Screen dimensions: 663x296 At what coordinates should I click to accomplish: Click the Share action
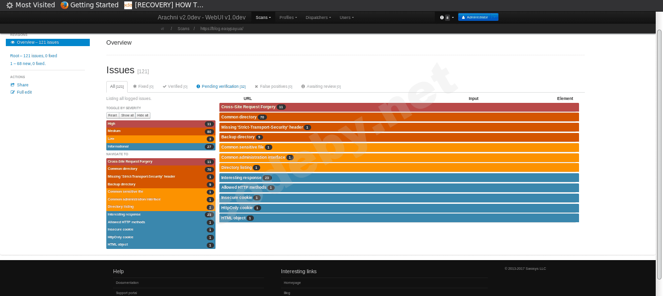pos(22,85)
